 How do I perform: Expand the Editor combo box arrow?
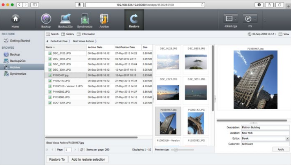[287, 138]
